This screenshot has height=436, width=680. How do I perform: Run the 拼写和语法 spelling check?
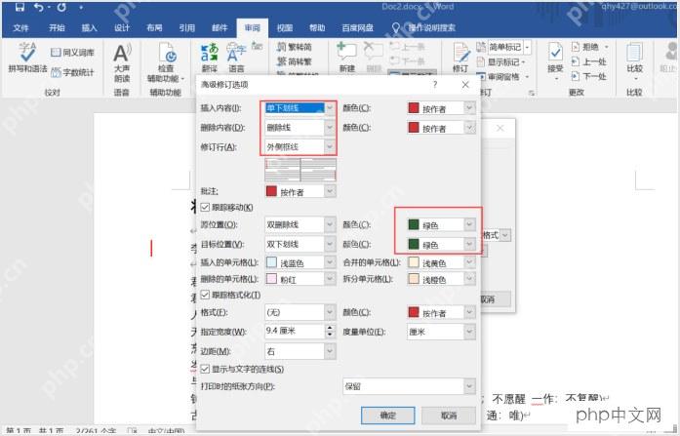tap(27, 58)
